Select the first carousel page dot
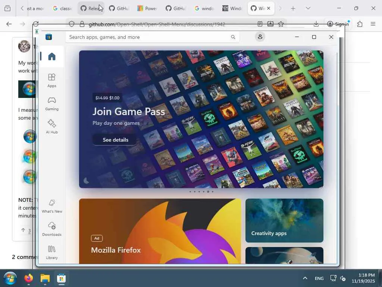382x287 pixels. 190,192
